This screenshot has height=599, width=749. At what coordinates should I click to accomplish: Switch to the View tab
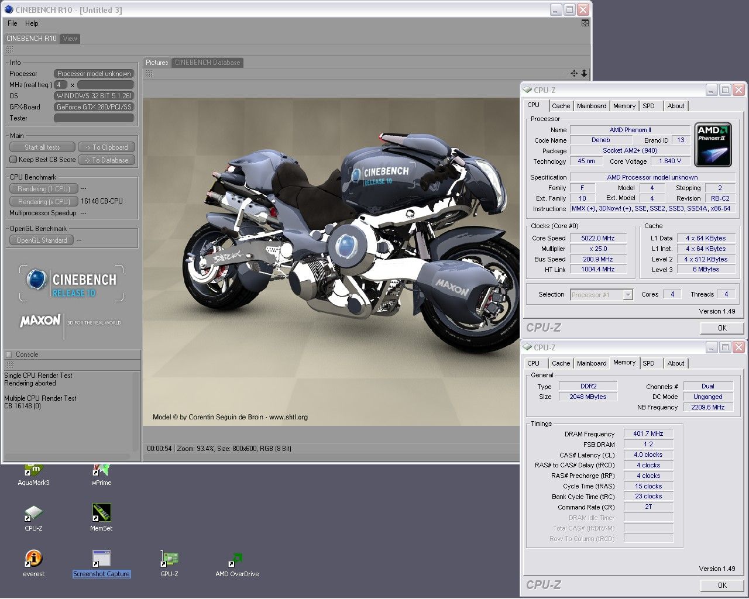pyautogui.click(x=70, y=39)
